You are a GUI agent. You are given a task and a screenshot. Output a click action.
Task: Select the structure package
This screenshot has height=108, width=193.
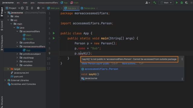28,61
